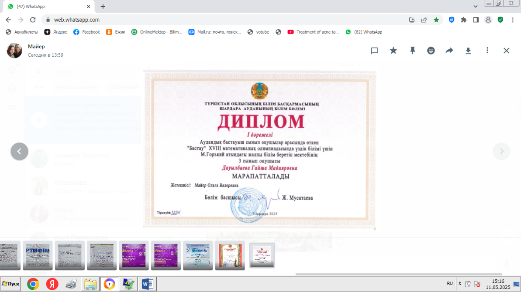Launch Yandex browser from taskbar
This screenshot has width=521, height=292.
(x=52, y=284)
